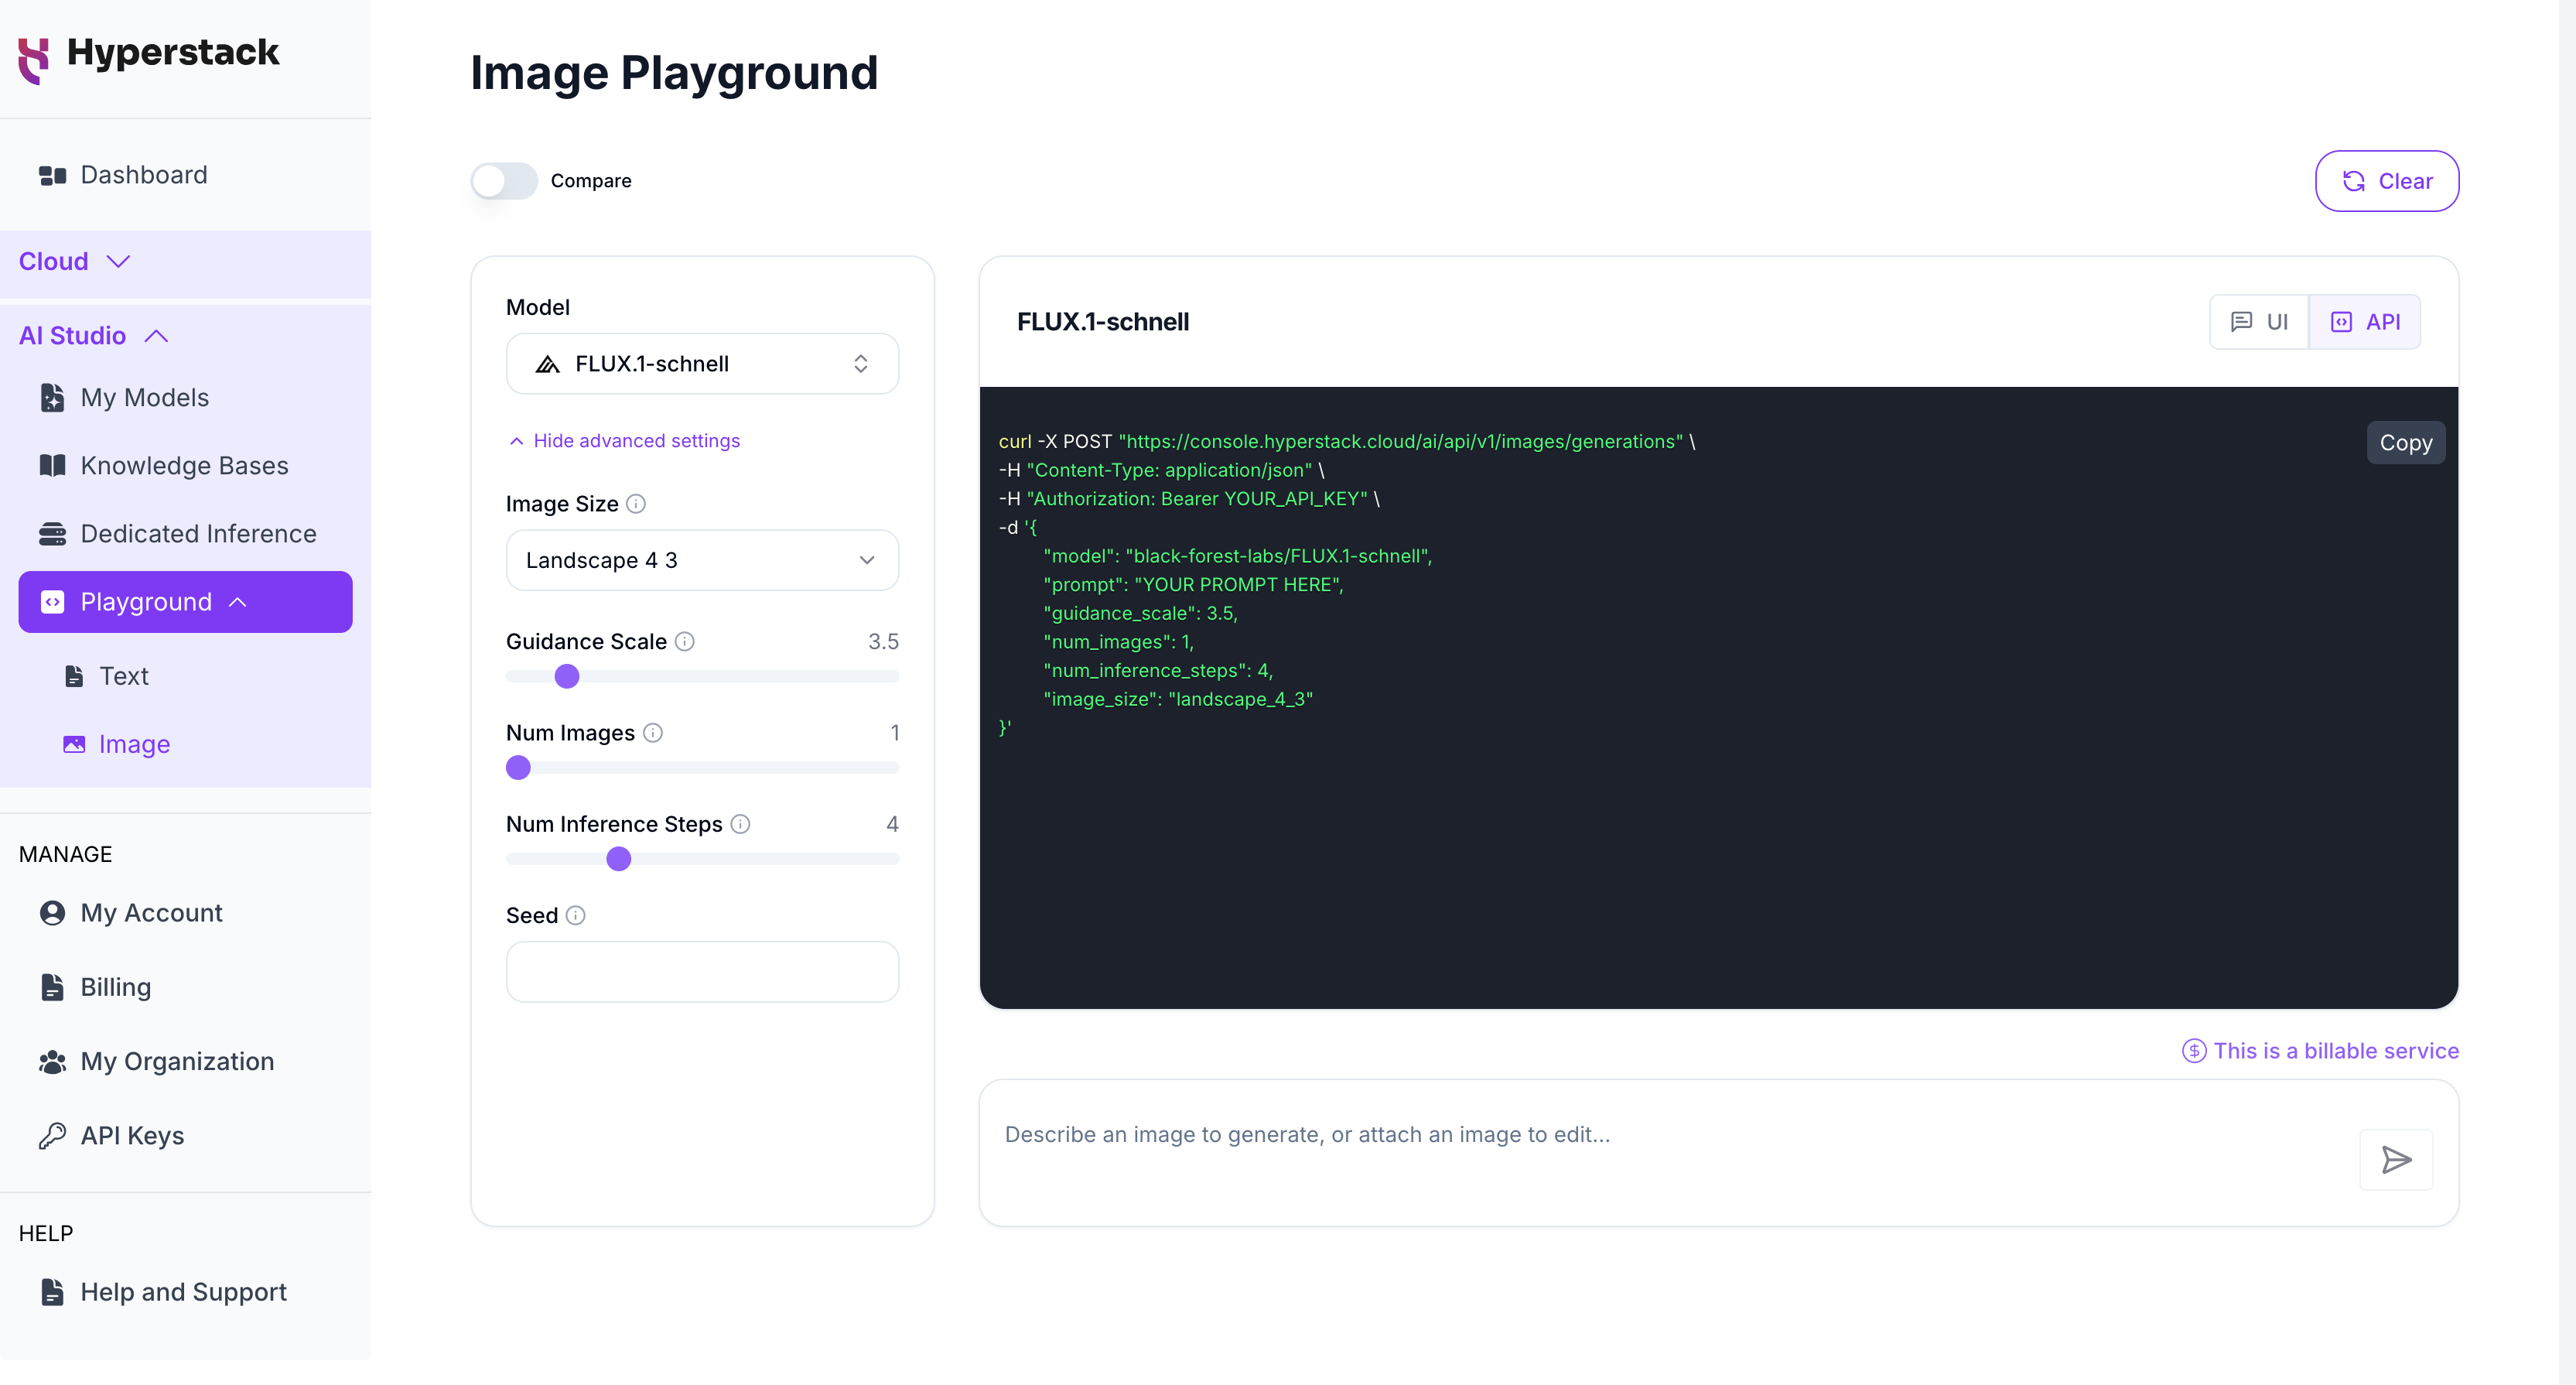Screen dimensions: 2576x1385
Task: Click the Num Images info icon
Action: pos(653,733)
